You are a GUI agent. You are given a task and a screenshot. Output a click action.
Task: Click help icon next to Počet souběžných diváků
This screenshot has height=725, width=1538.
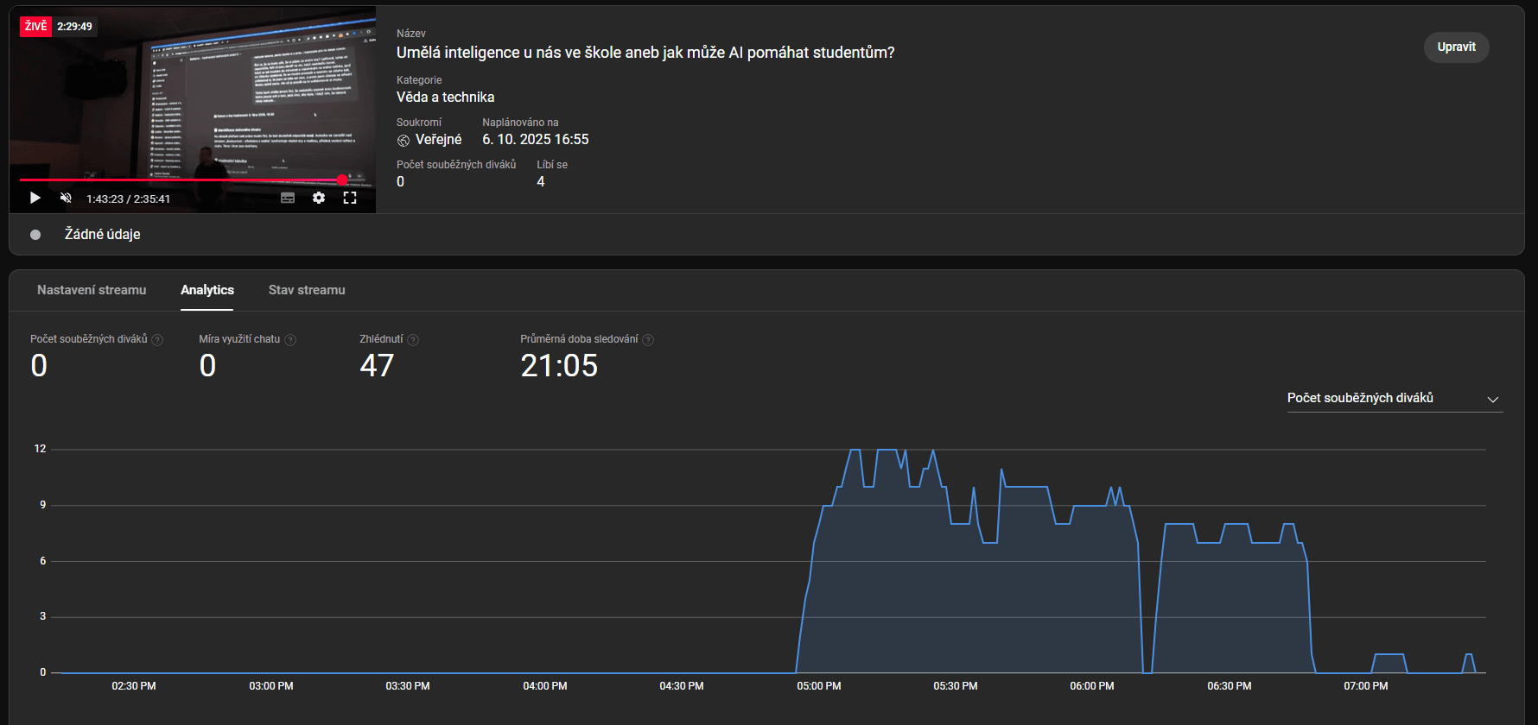coord(157,340)
